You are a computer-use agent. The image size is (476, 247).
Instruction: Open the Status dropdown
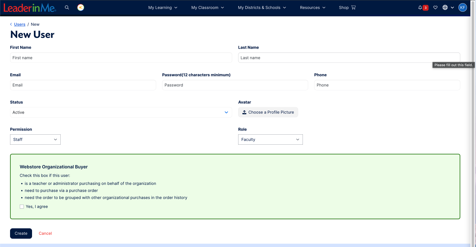[x=121, y=112]
